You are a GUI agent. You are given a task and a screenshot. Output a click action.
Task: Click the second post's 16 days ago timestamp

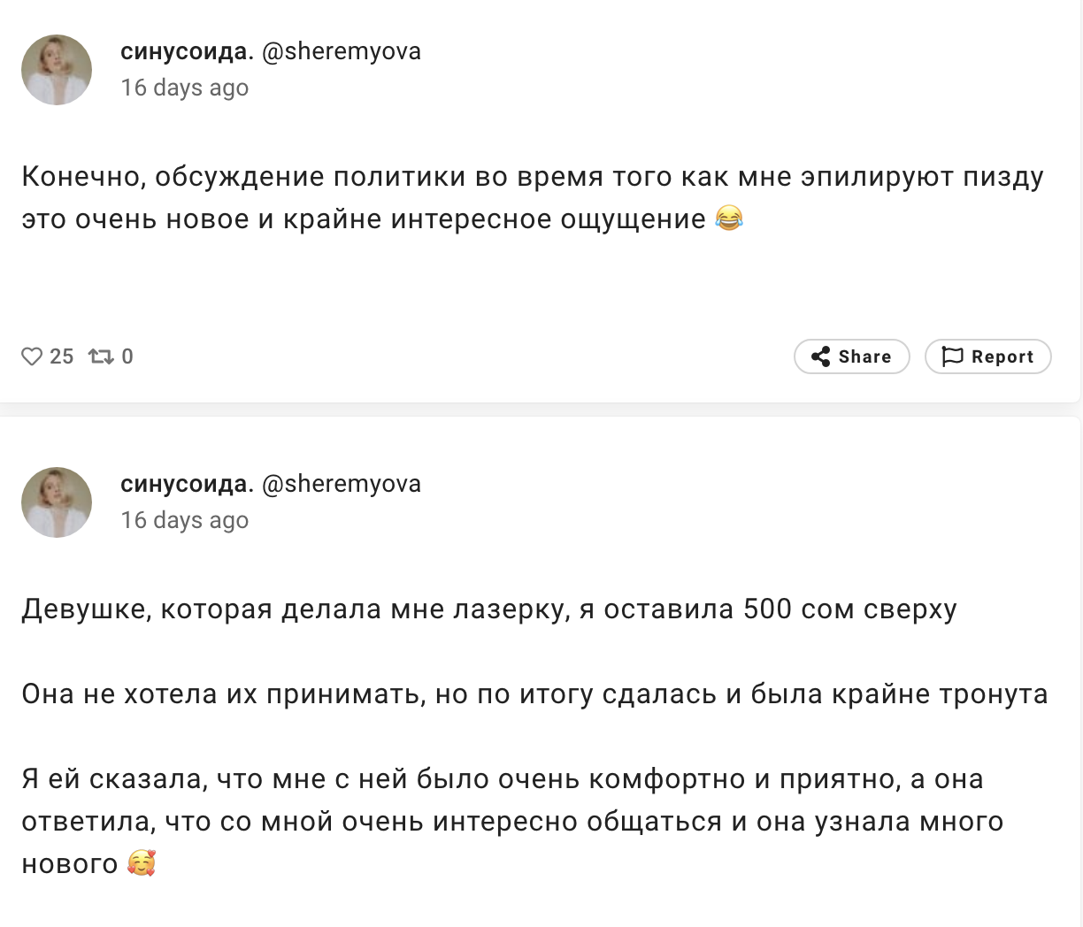[185, 520]
